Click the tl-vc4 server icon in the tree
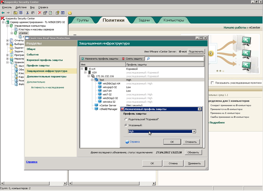 click(86, 69)
